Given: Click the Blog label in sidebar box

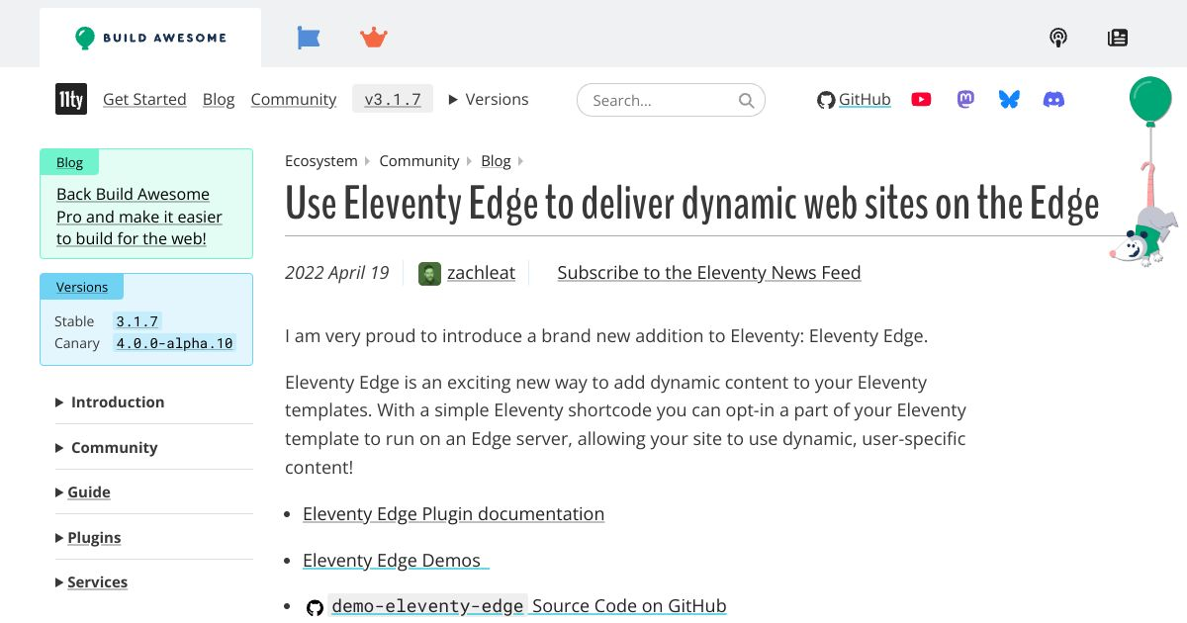Looking at the screenshot, I should [x=69, y=162].
